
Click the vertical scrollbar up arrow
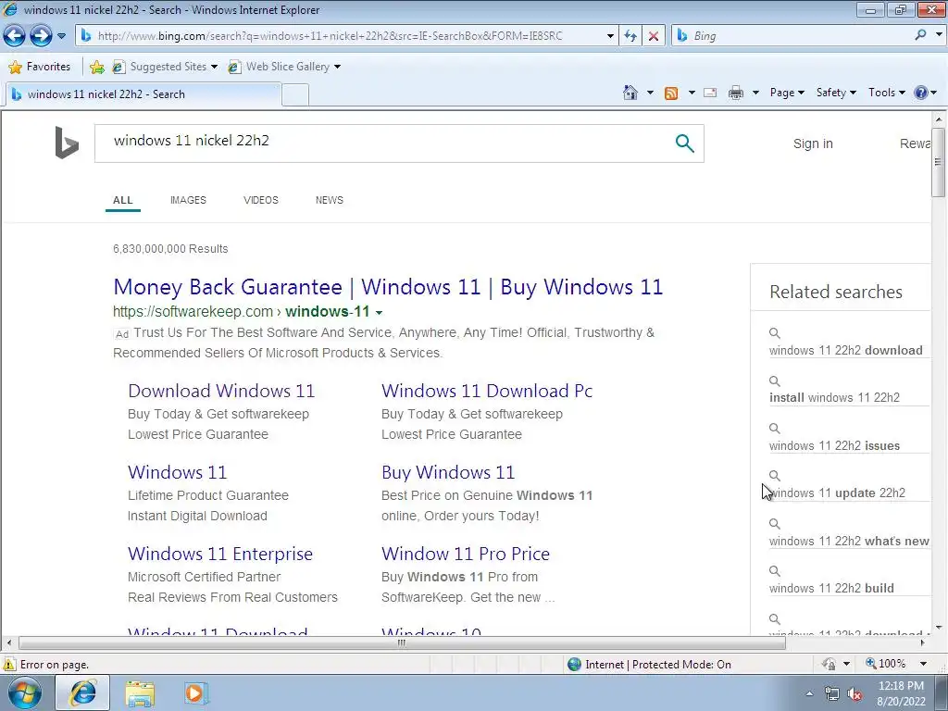click(x=939, y=119)
